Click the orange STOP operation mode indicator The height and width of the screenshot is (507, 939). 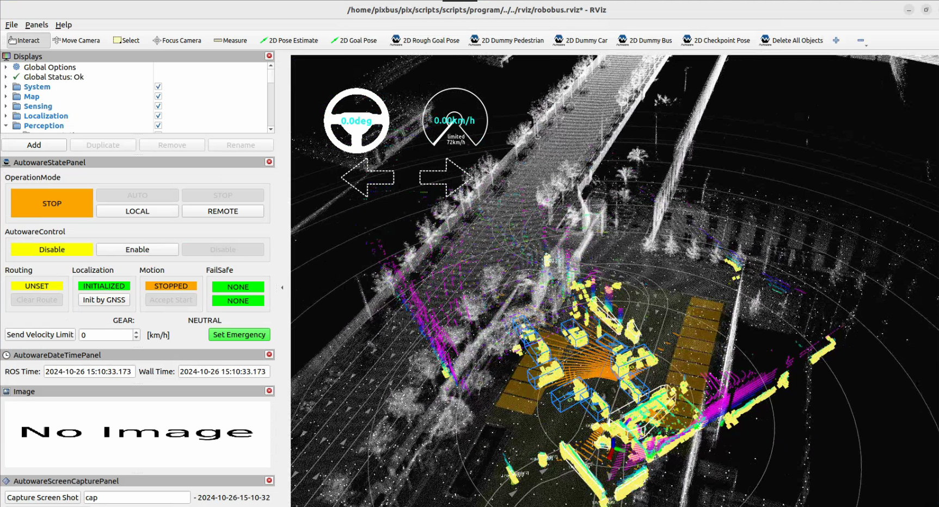(52, 203)
